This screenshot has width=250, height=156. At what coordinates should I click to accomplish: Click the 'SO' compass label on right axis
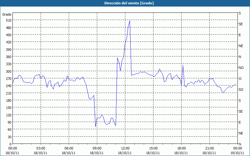coord(241,90)
